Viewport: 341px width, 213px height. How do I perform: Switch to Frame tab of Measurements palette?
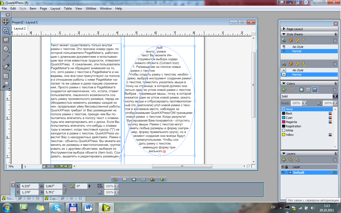pos(134,179)
